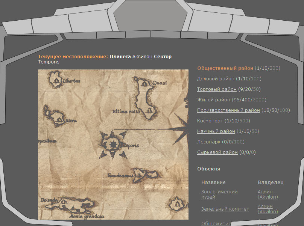This screenshot has height=226, width=304.
Task: Open the Земельный комитет object
Action: click(225, 209)
